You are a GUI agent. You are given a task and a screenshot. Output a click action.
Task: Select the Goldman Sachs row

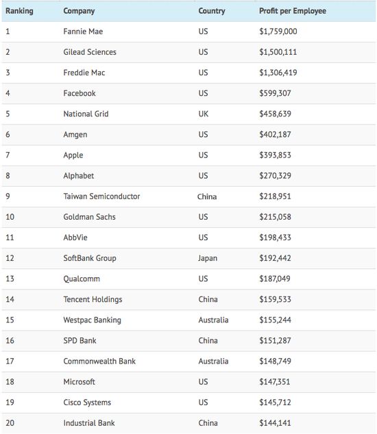(x=188, y=217)
